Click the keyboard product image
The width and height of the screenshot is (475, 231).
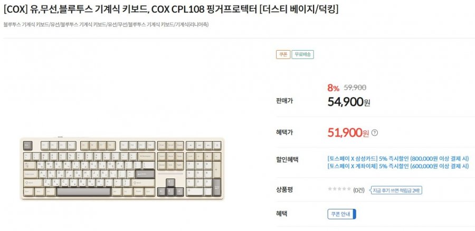pos(122,169)
